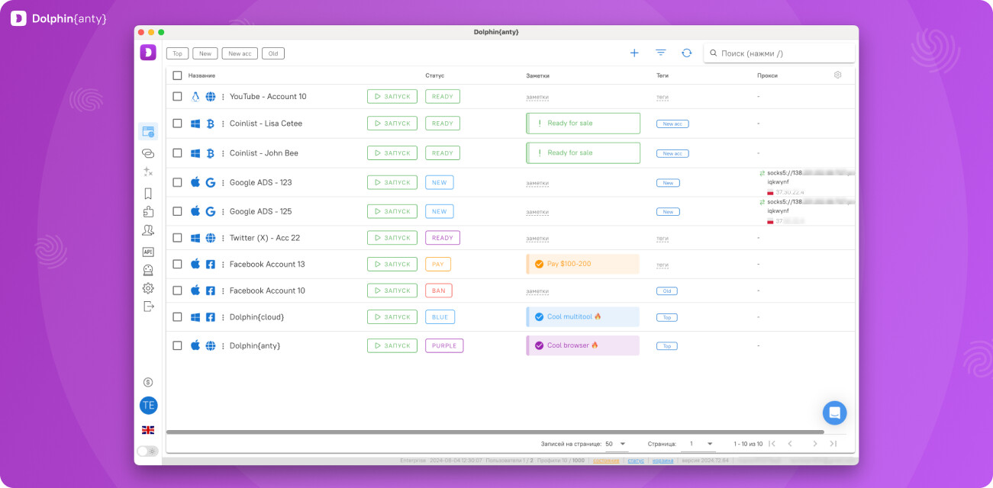Launch the Dolphin{cloud} profile with Запуск
993x488 pixels.
coord(392,316)
